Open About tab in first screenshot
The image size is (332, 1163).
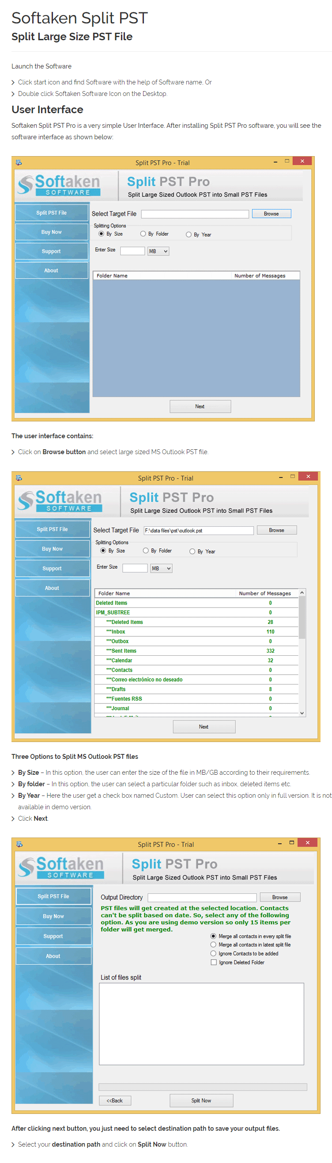click(52, 271)
